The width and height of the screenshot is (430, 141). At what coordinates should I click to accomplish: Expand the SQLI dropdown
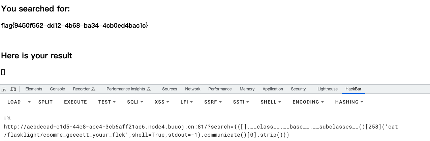pyautogui.click(x=135, y=102)
